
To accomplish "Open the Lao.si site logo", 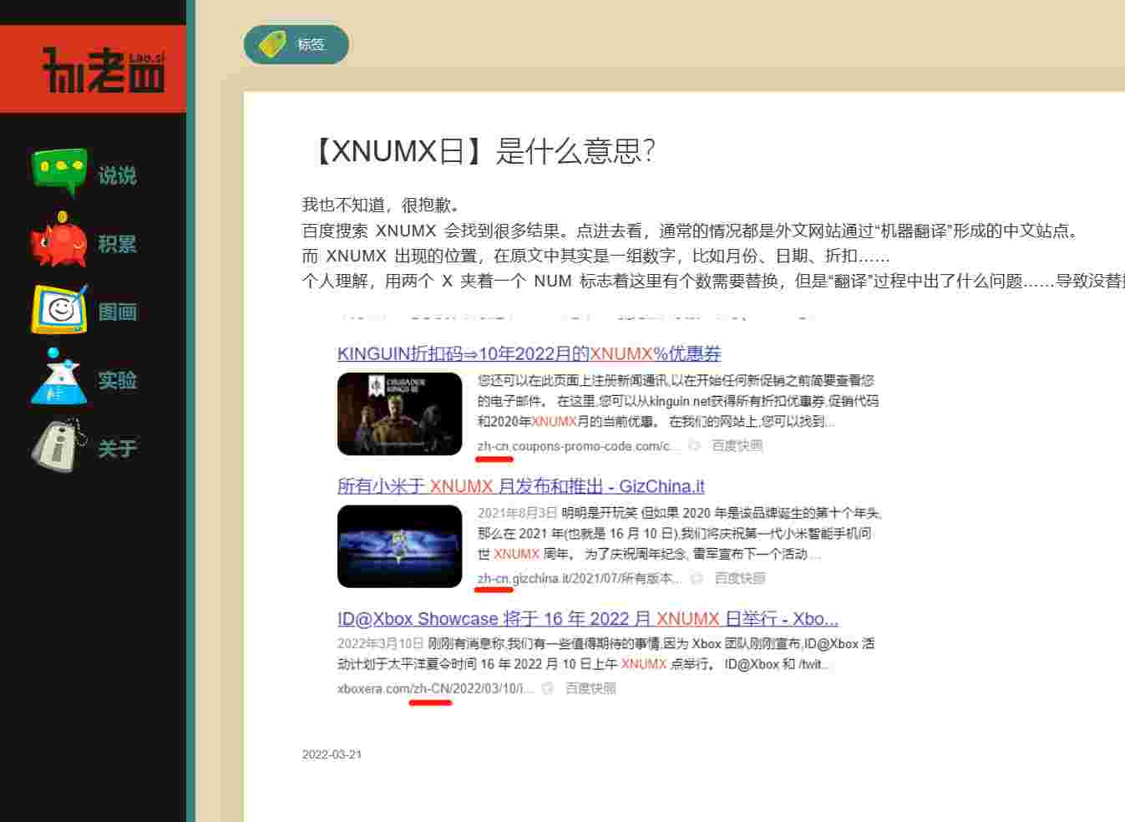I will 104,70.
